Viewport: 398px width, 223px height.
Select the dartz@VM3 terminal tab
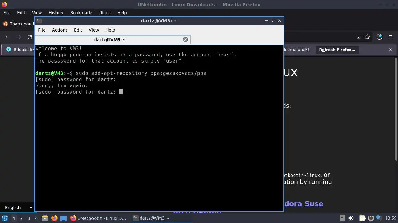[x=113, y=39]
